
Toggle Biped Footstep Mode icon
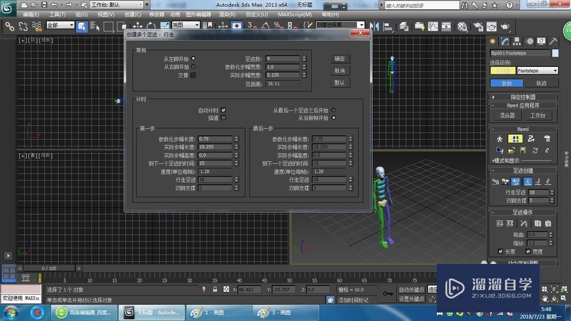[515, 139]
